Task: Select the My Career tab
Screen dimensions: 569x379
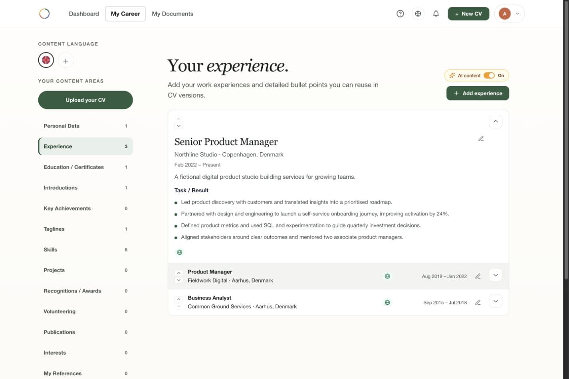Action: 125,14
